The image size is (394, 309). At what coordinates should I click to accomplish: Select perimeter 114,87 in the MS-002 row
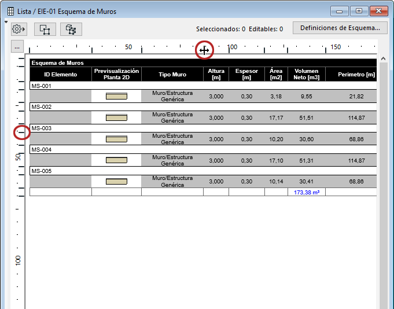[356, 117]
